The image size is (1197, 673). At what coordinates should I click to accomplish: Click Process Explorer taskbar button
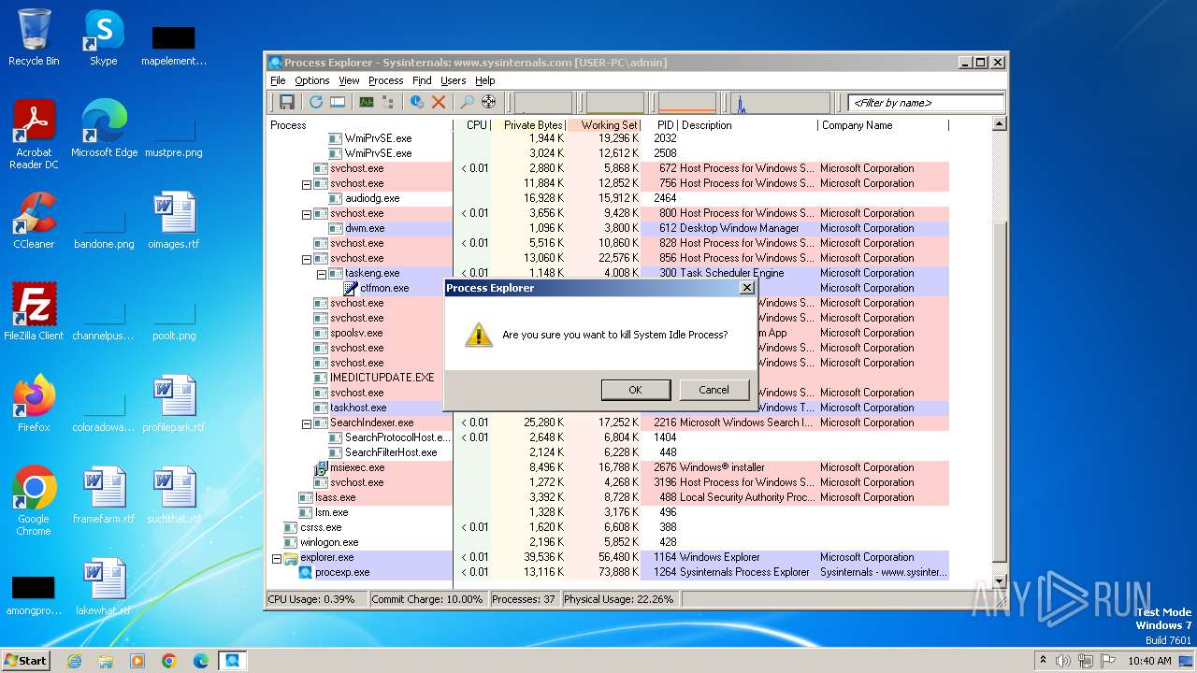coord(232,661)
